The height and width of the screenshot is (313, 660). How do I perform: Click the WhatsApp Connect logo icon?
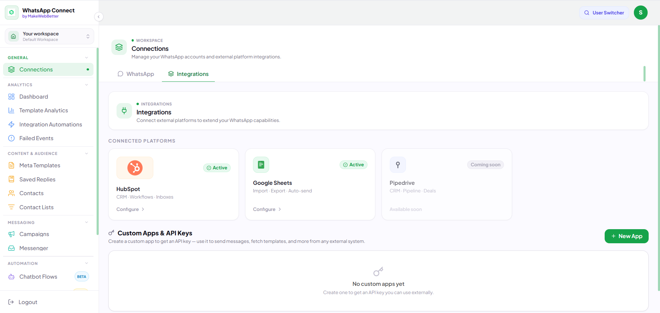12,13
